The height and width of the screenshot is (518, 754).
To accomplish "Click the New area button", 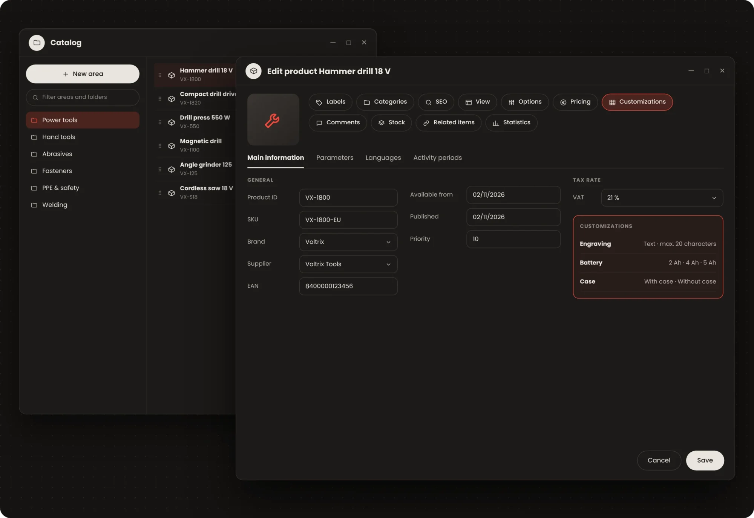I will (83, 74).
